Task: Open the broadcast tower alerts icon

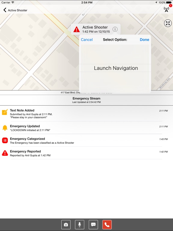Action: [x=166, y=9]
